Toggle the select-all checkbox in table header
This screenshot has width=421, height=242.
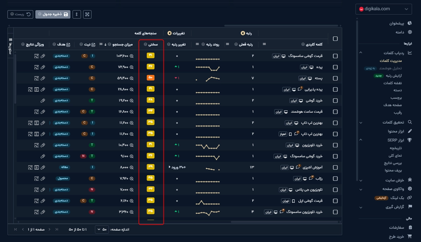click(x=335, y=39)
